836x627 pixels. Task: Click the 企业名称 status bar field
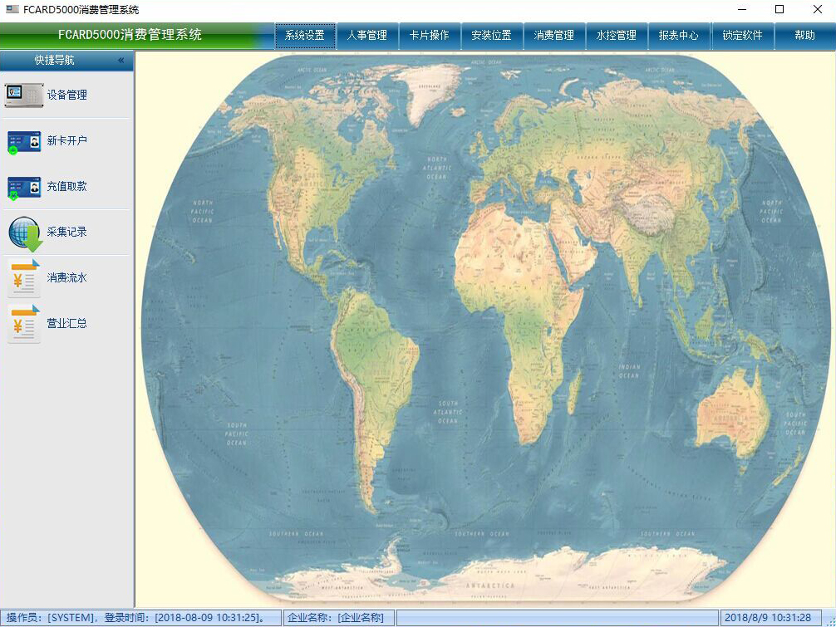click(338, 618)
